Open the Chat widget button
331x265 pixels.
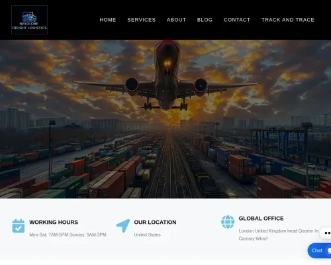click(319, 250)
